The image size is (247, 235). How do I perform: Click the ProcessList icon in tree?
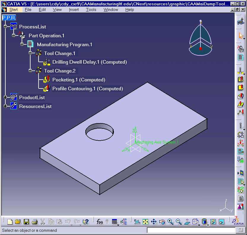point(14,26)
